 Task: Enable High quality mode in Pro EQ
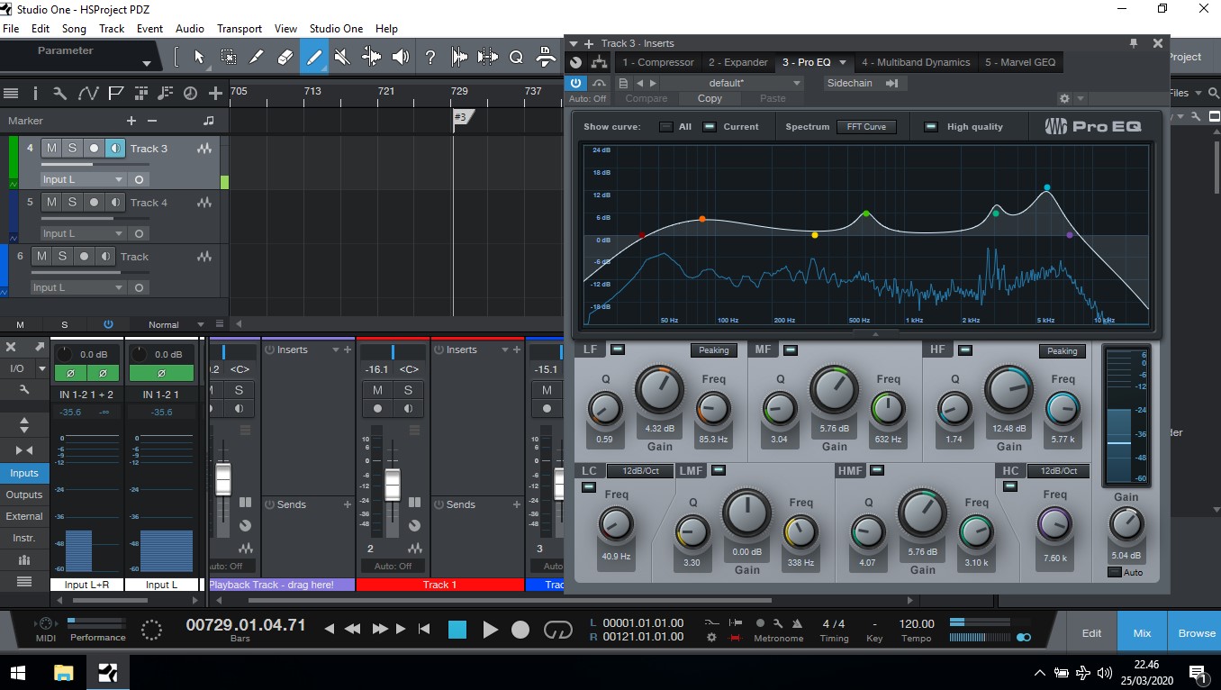[930, 126]
